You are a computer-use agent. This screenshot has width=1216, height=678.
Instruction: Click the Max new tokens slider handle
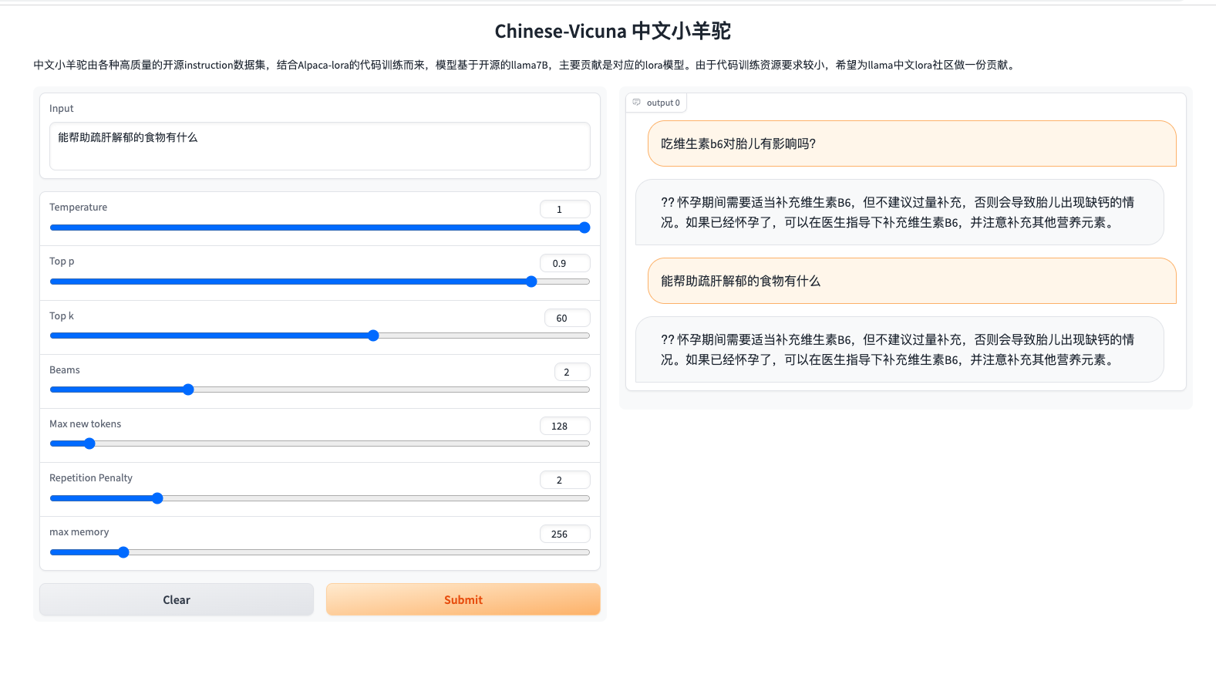[89, 444]
